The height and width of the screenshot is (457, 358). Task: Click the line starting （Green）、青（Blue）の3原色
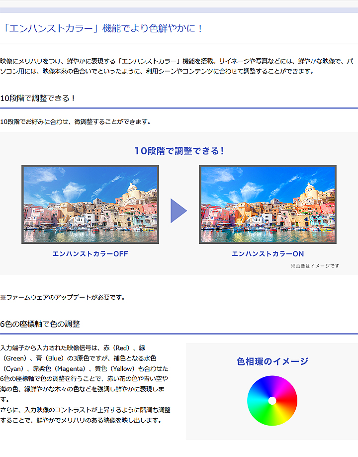[79, 358]
